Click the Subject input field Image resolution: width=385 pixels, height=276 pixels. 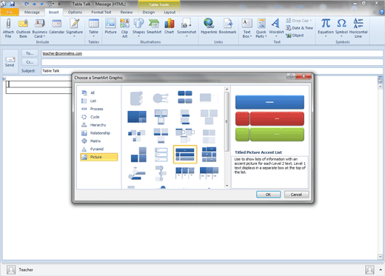click(x=212, y=71)
